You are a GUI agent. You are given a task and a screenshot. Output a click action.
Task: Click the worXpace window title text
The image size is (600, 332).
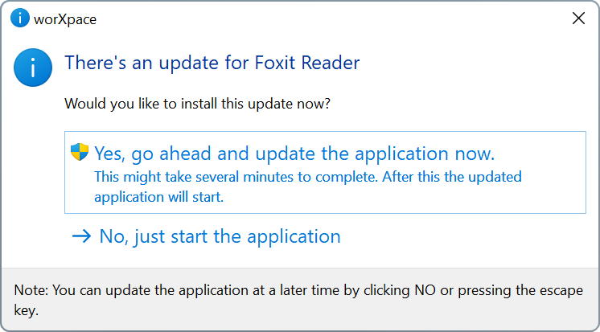tap(65, 19)
